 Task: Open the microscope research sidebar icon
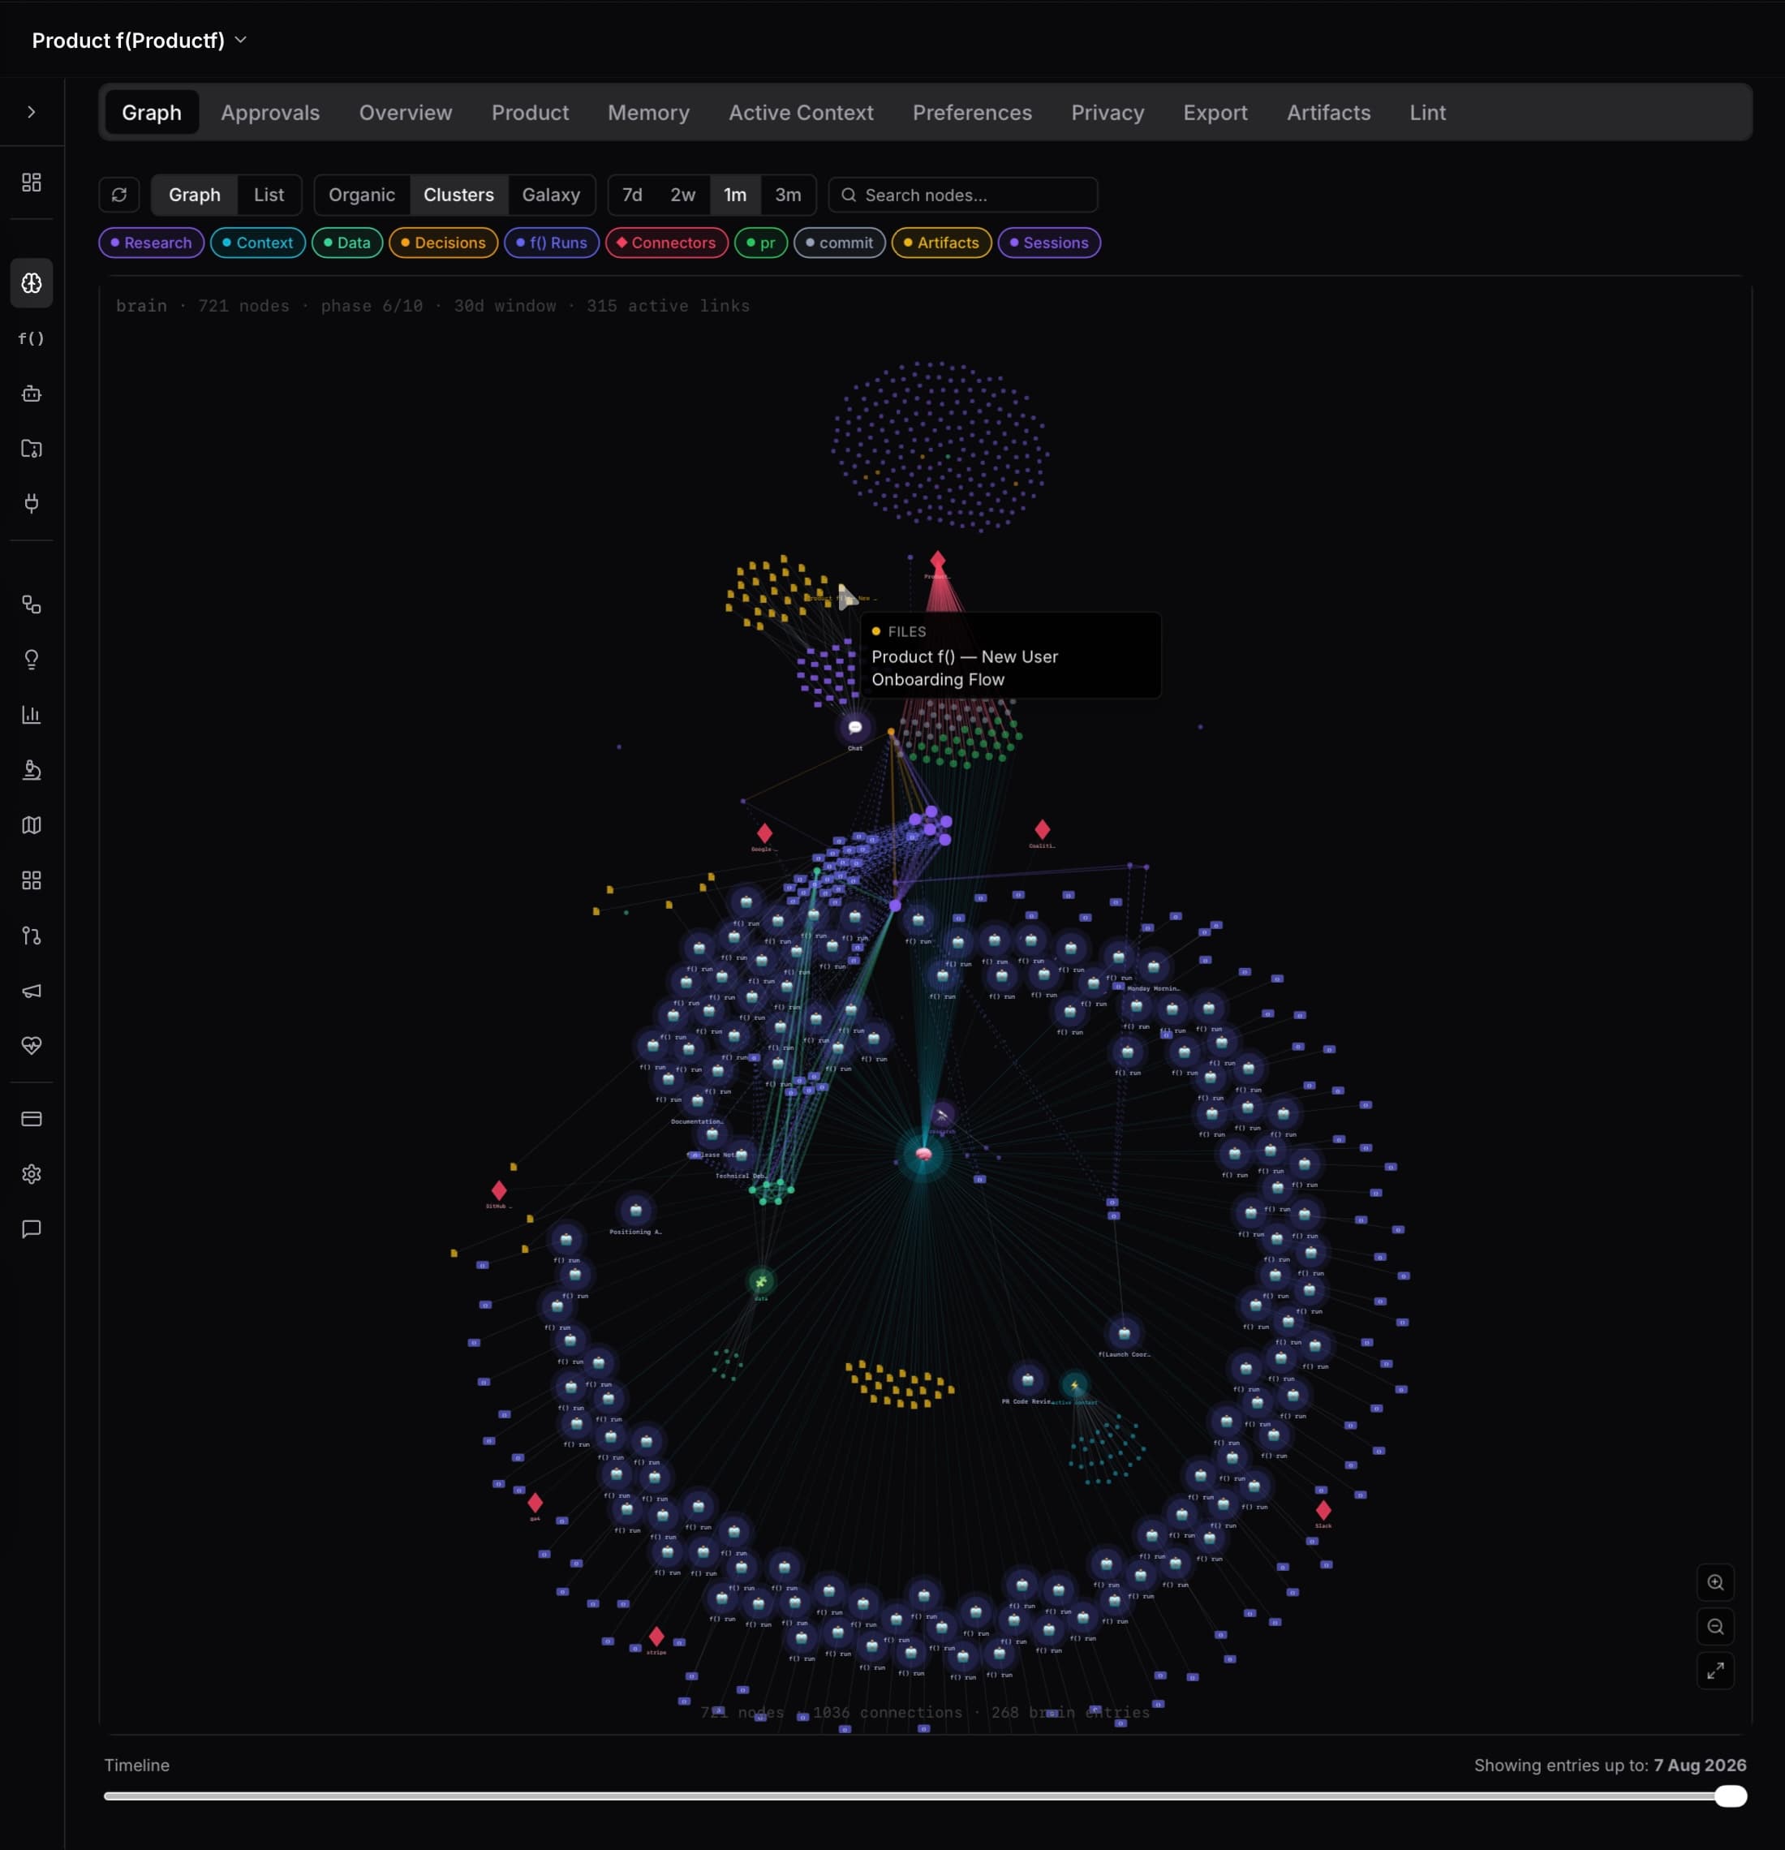coord(31,770)
